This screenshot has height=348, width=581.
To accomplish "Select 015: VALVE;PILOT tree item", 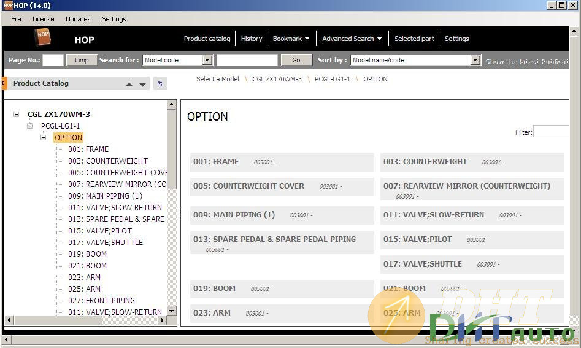I will tap(100, 230).
